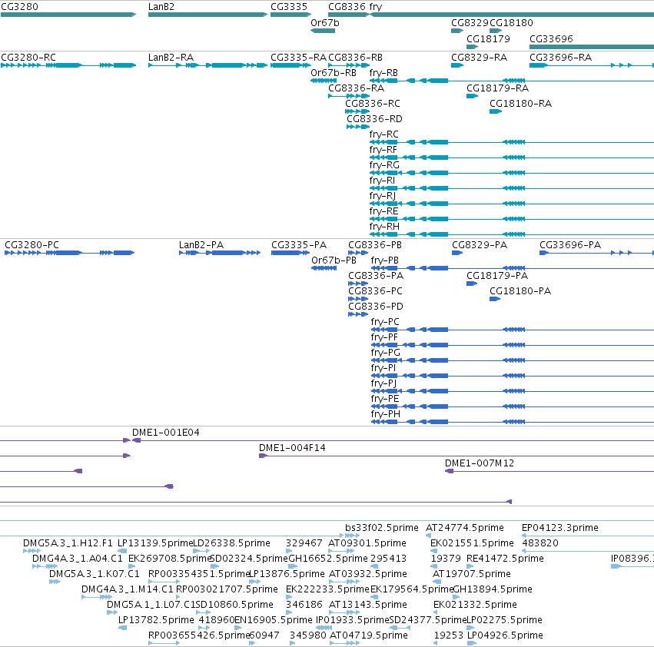Image resolution: width=654 pixels, height=647 pixels.
Task: Click the CG8336-RA transcript label
Action: tap(356, 88)
